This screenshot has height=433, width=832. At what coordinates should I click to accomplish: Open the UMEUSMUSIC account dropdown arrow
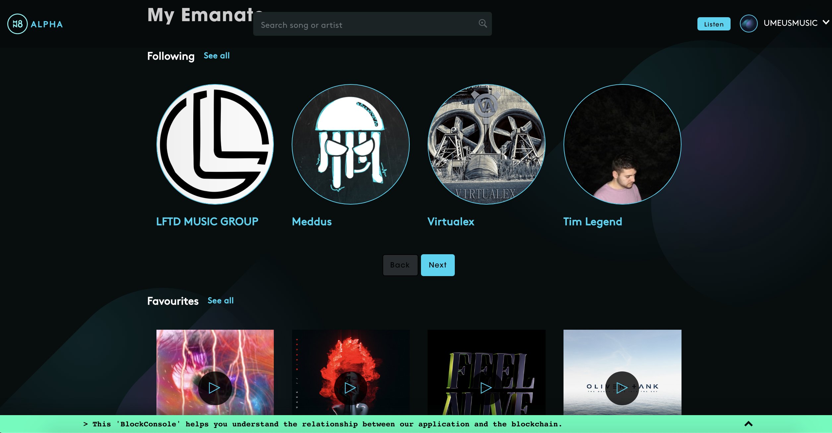coord(826,23)
